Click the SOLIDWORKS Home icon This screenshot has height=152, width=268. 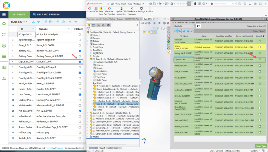(x=150, y=4)
